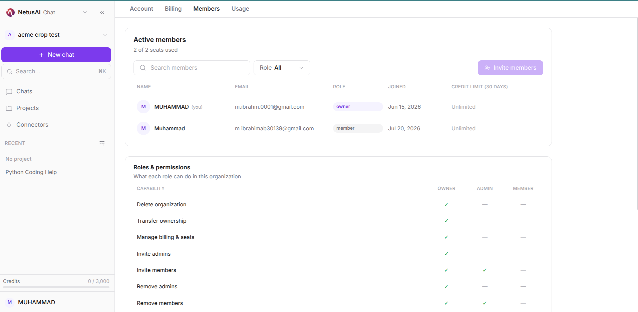Click the Connectors plug icon
638x312 pixels.
9,125
